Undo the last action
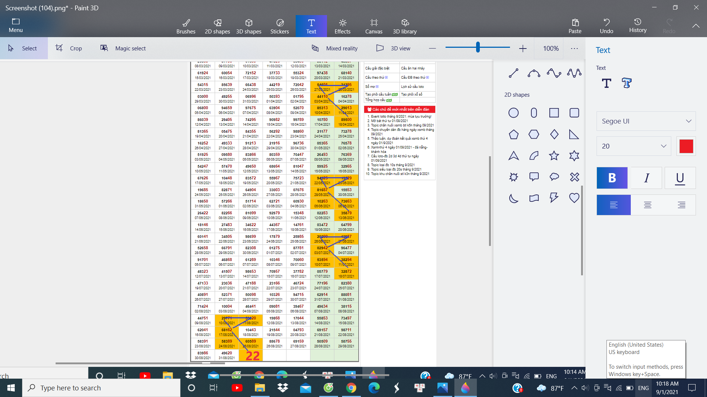The height and width of the screenshot is (397, 707). pos(606,26)
